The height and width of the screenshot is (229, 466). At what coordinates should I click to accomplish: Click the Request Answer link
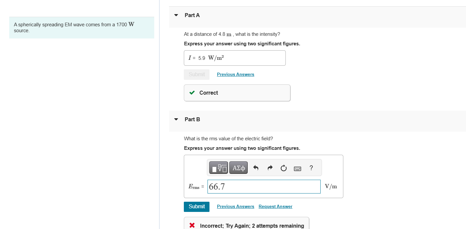coord(275,206)
